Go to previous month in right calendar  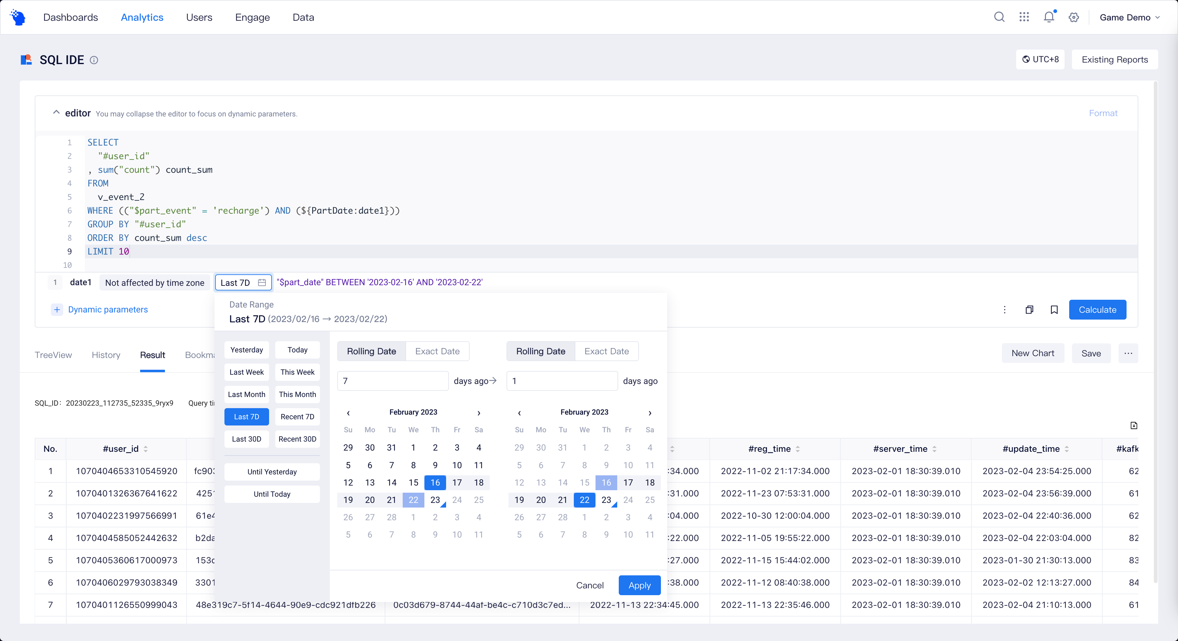pyautogui.click(x=519, y=412)
